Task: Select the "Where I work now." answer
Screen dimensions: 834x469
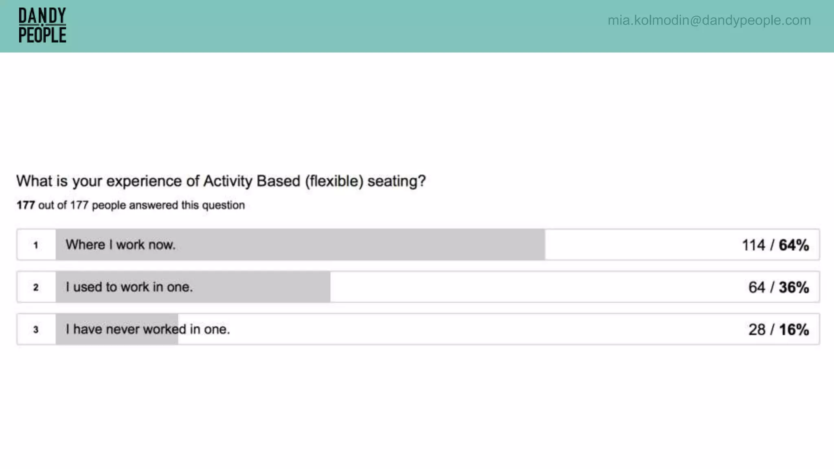Action: click(121, 245)
